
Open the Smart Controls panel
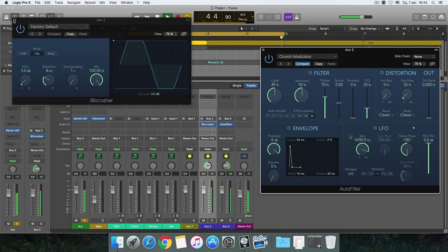tap(42, 17)
